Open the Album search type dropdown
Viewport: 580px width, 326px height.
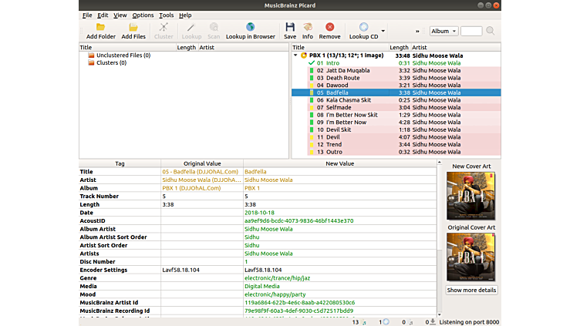point(443,31)
